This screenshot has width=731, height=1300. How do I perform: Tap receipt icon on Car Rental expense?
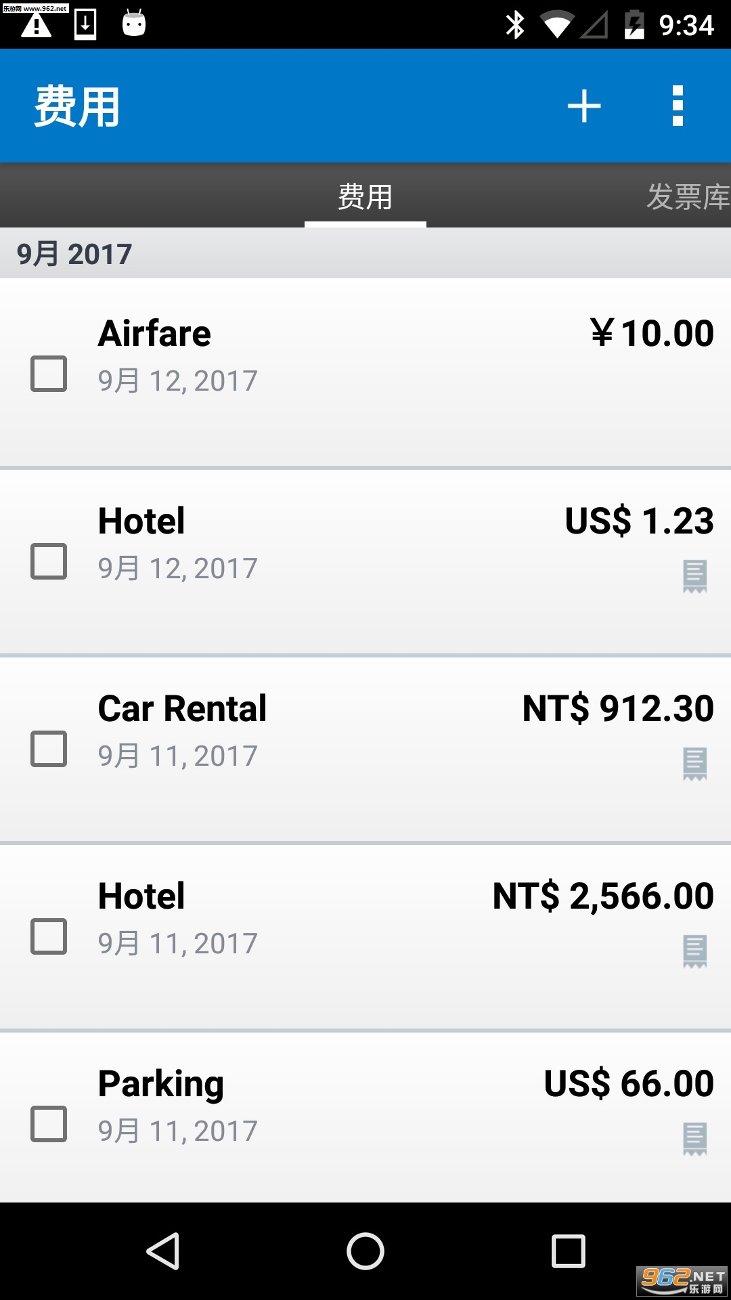pyautogui.click(x=694, y=764)
